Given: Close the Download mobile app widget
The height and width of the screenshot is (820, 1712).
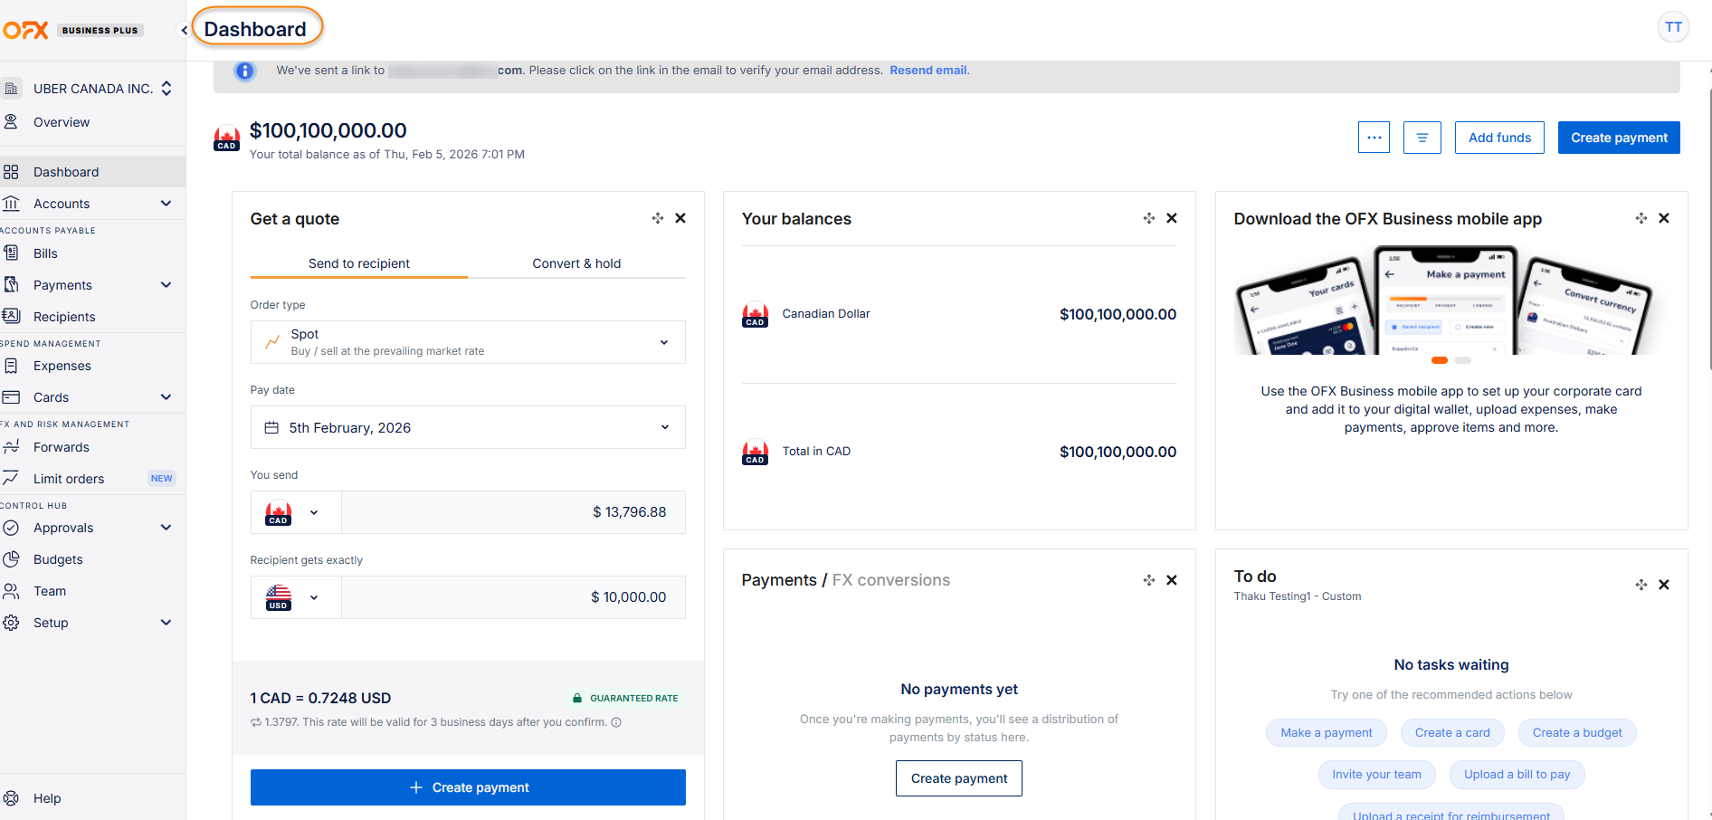Looking at the screenshot, I should coord(1663,218).
